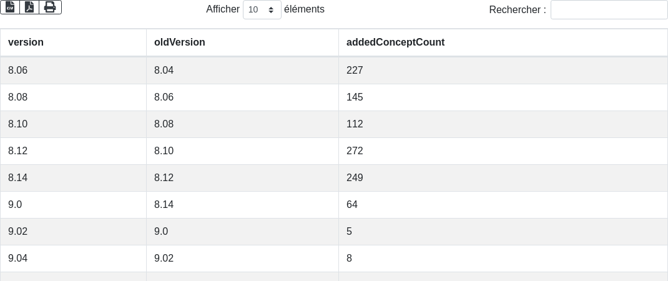Click the addedConceptCount 272 cell

coord(355,151)
